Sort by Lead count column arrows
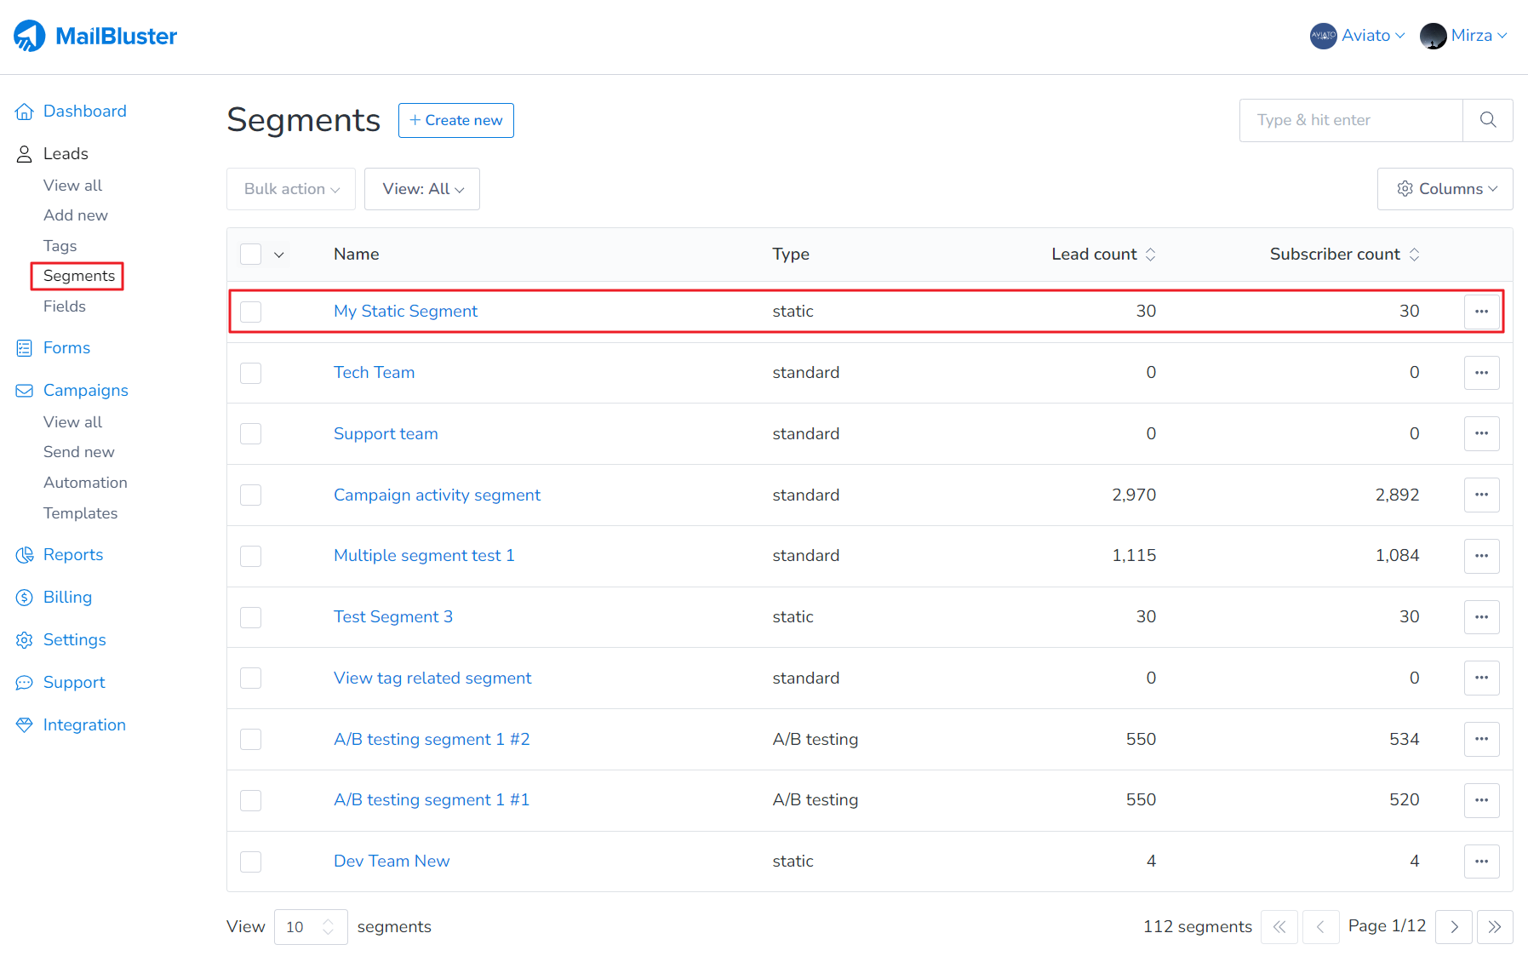 click(x=1150, y=255)
